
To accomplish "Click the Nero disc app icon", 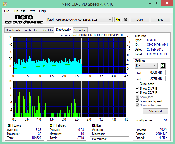I will tap(5, 4).
